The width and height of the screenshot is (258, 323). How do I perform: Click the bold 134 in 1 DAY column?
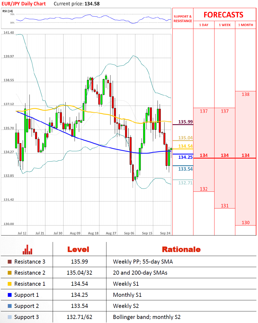tap(204, 155)
